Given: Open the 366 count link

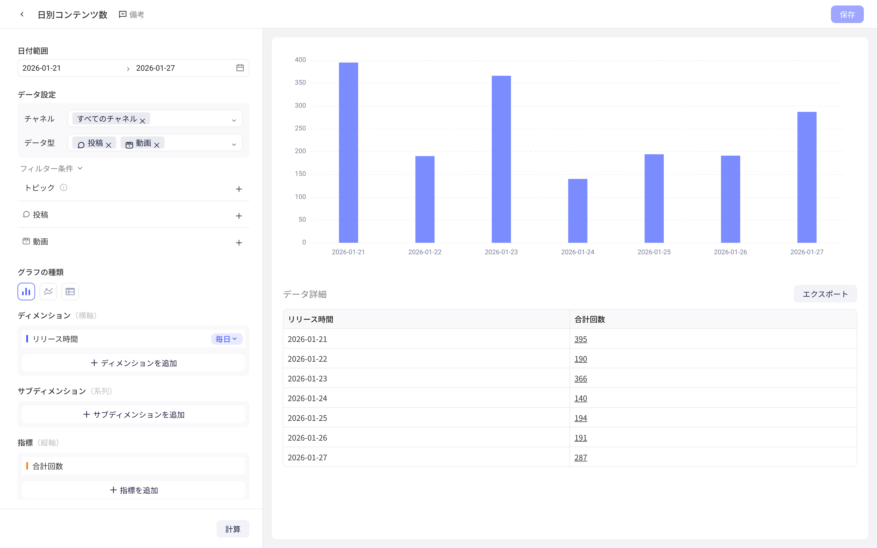Looking at the screenshot, I should [580, 378].
